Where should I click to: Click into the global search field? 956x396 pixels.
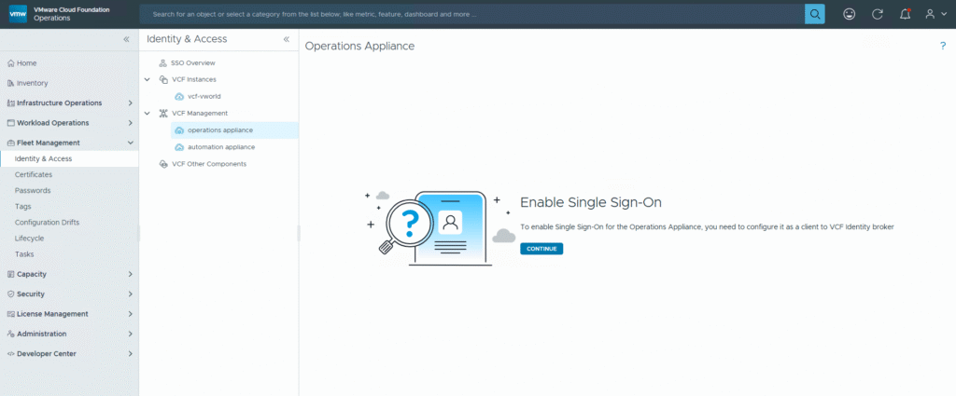tap(471, 14)
